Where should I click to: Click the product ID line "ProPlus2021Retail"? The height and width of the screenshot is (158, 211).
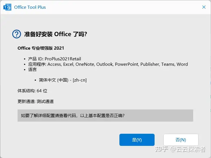55,59
